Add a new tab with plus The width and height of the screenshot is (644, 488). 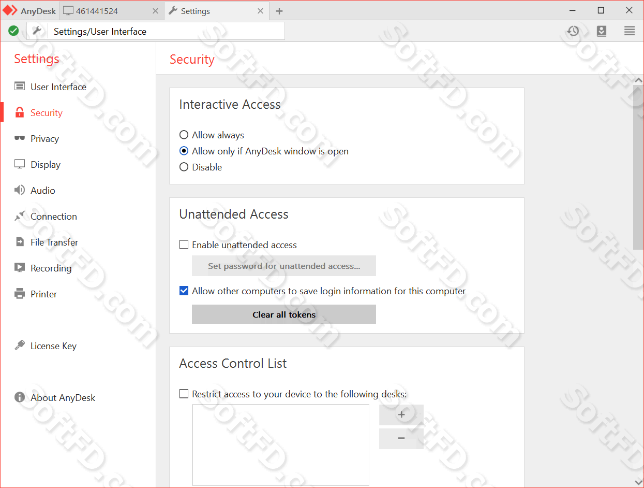[279, 11]
